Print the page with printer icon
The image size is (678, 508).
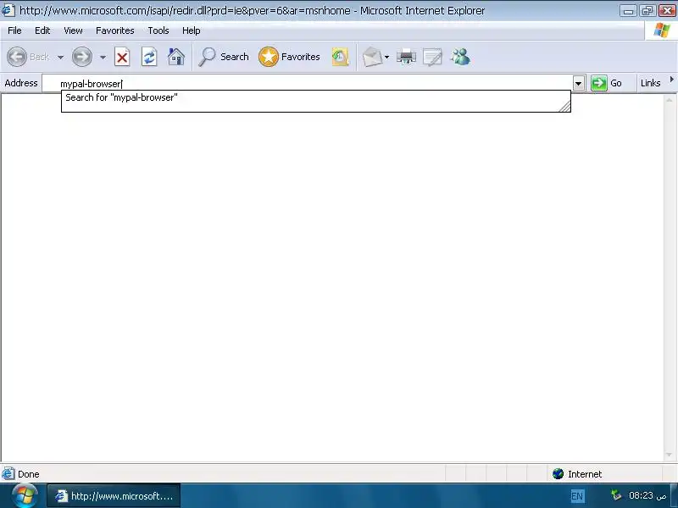406,57
